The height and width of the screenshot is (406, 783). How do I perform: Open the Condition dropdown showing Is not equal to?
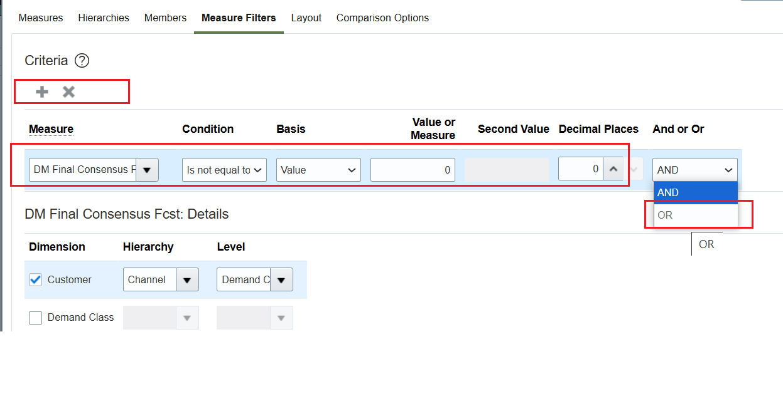[x=224, y=169]
